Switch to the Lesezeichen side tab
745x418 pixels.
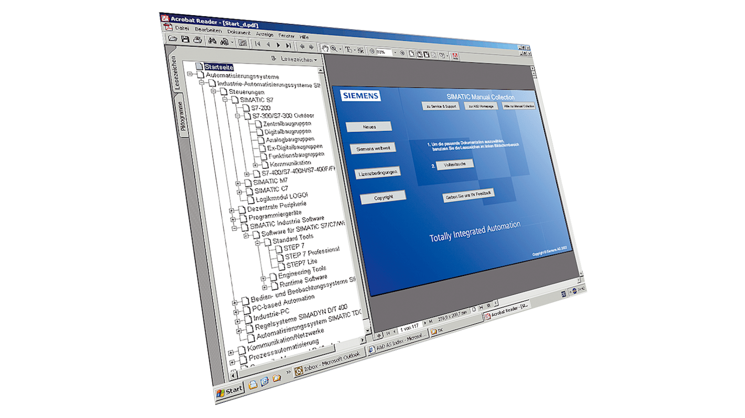click(175, 72)
